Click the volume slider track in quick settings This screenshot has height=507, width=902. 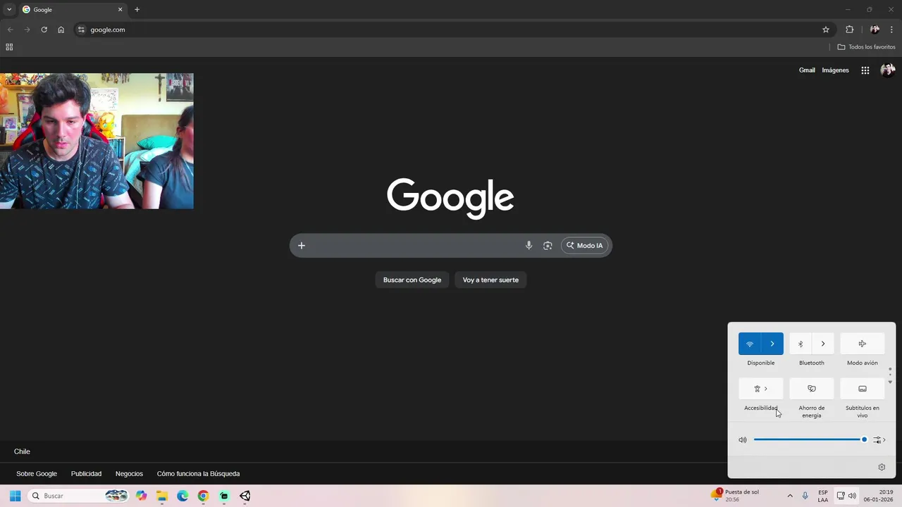click(x=810, y=439)
